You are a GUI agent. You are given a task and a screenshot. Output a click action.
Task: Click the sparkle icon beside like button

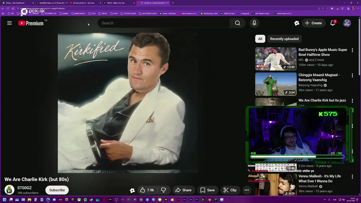(132, 190)
